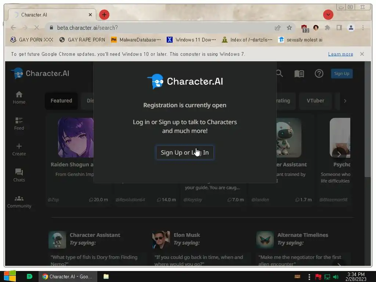Open the MalwareDatabase bookmark
This screenshot has height=282, width=376.
(x=136, y=40)
